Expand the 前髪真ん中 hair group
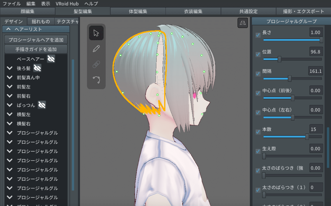 (x=10, y=77)
